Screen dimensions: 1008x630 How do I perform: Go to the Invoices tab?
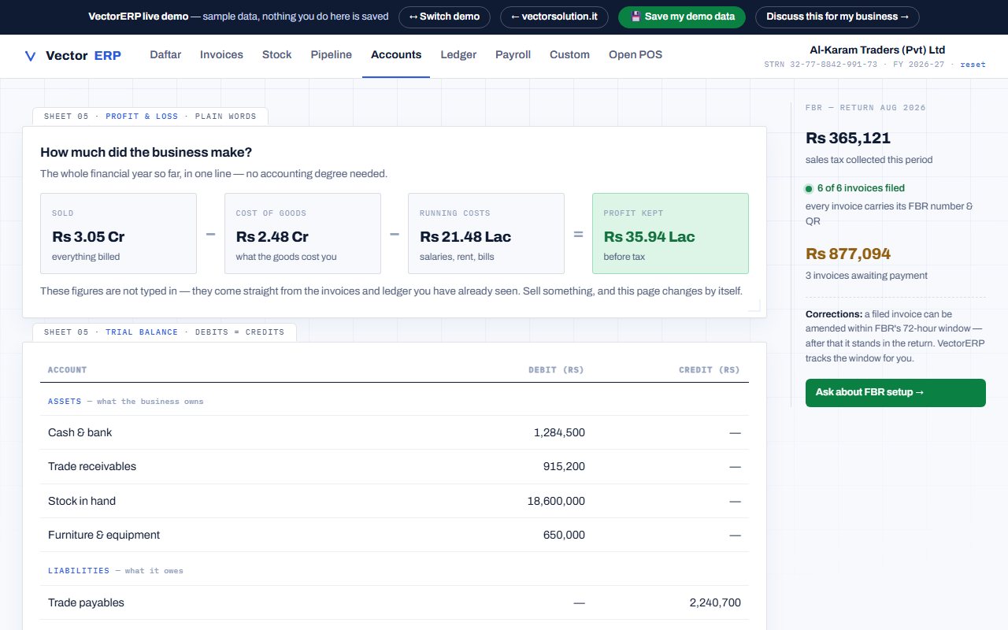pos(221,55)
